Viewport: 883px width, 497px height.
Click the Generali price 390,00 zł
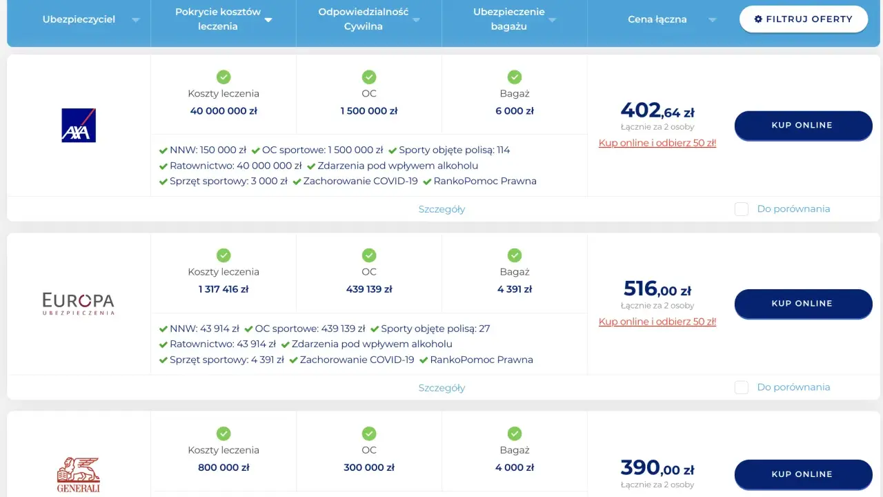pos(657,468)
